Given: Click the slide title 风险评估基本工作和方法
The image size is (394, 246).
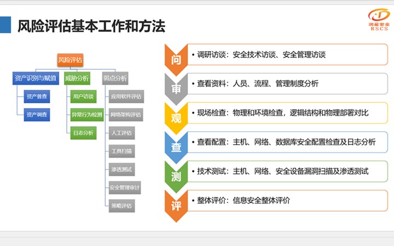Looking at the screenshot, I should click(x=91, y=26).
